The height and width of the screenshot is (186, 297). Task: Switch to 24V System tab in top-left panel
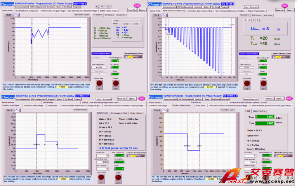(x=109, y=15)
